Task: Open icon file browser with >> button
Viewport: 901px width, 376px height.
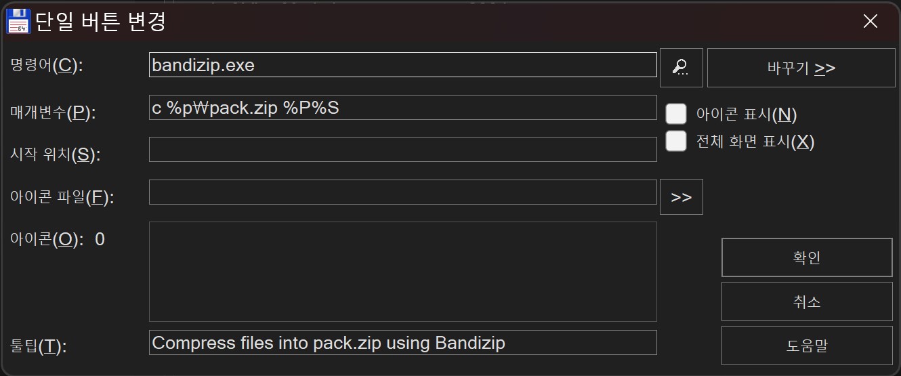Action: point(681,196)
